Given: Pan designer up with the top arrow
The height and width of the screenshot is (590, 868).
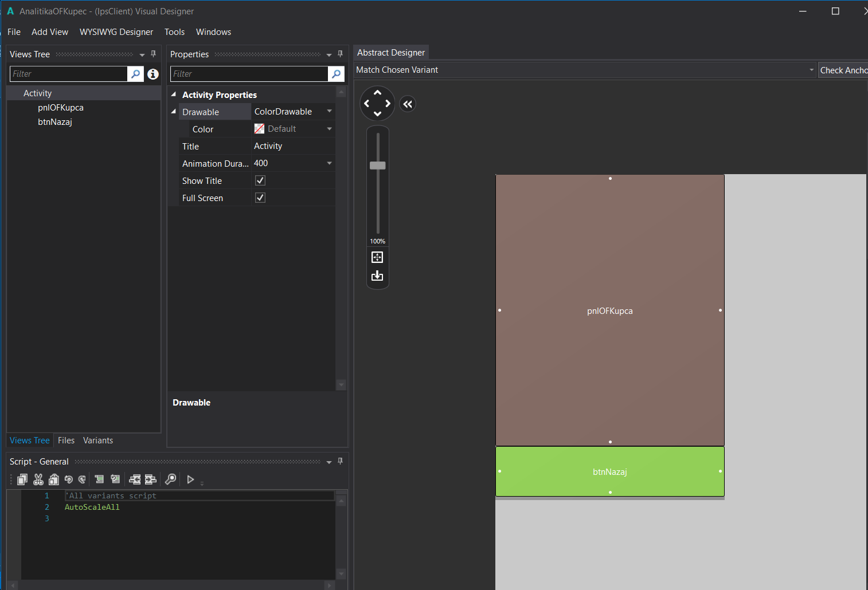Looking at the screenshot, I should [x=377, y=93].
